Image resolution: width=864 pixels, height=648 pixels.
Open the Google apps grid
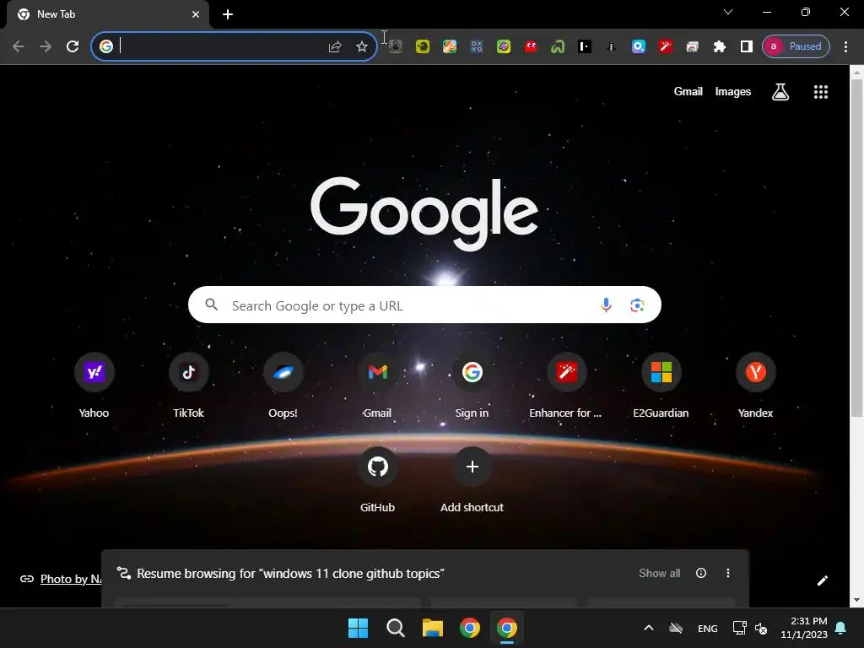click(820, 92)
